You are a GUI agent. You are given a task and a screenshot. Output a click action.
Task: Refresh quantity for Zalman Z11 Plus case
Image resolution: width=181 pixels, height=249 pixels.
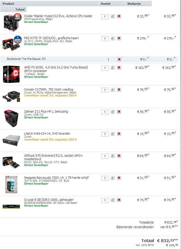[x=113, y=112]
